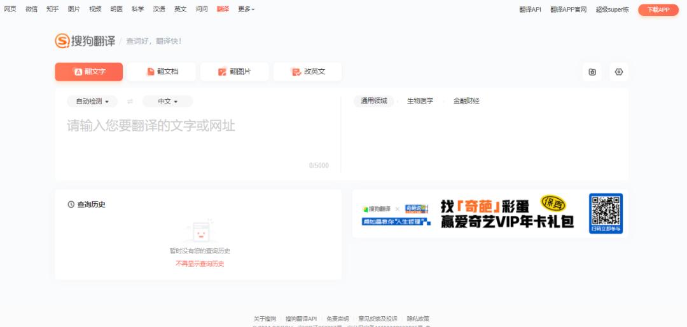Swap languages with the arrows icon
Screen dimensions: 687x327
click(x=130, y=102)
